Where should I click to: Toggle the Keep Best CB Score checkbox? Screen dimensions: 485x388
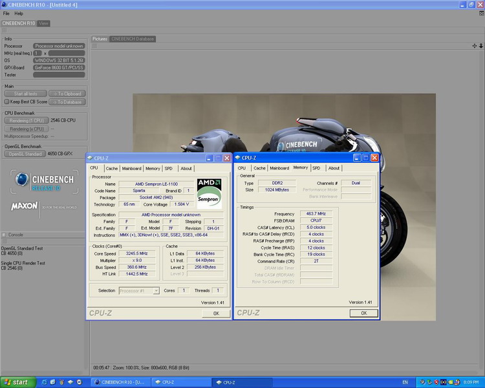pyautogui.click(x=6, y=102)
